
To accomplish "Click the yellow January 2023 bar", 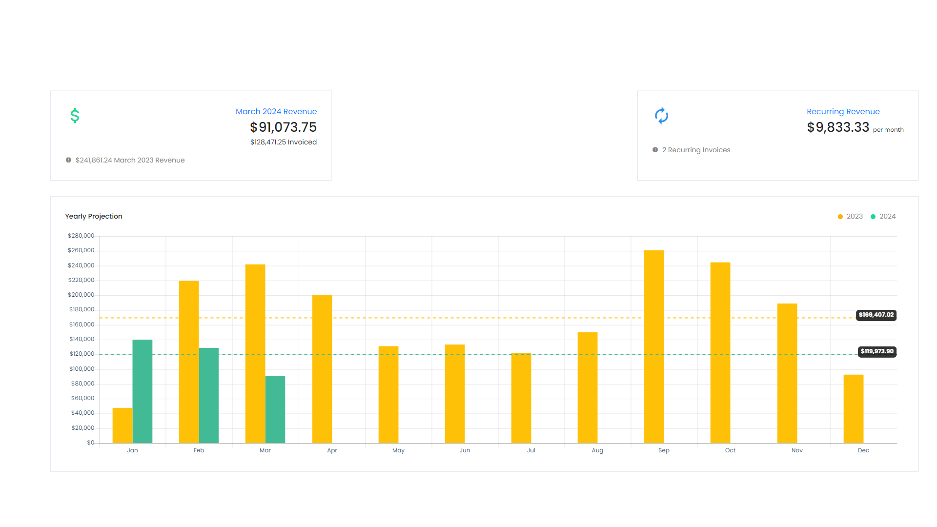I will tap(122, 425).
